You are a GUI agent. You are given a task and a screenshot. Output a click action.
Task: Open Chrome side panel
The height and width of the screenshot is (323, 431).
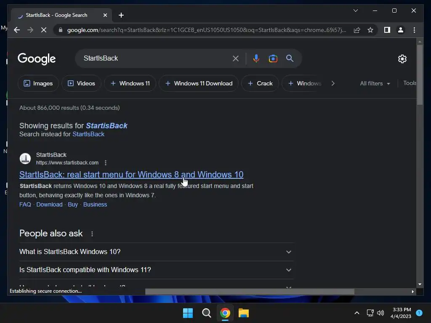[x=387, y=30]
